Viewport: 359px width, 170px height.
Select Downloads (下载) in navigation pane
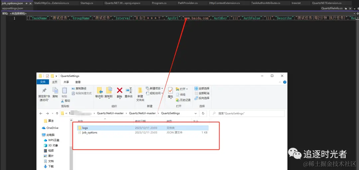coord(49,166)
